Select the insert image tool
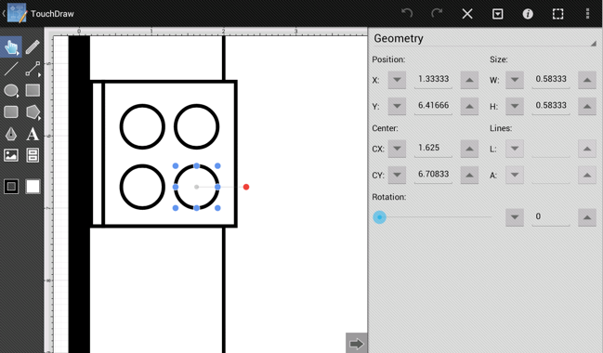This screenshot has height=353, width=603. pos(11,155)
